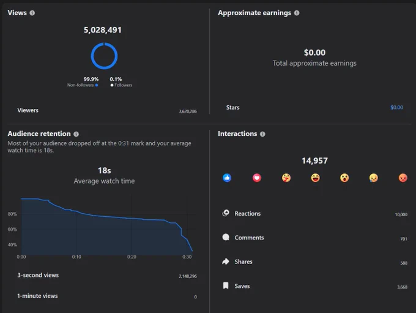Click the Comments speech bubble icon
Viewport: 416px width, 313px height.
click(x=226, y=237)
